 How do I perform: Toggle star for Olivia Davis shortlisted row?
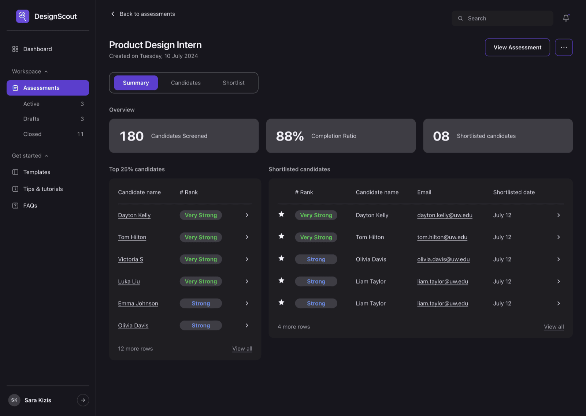coord(281,258)
